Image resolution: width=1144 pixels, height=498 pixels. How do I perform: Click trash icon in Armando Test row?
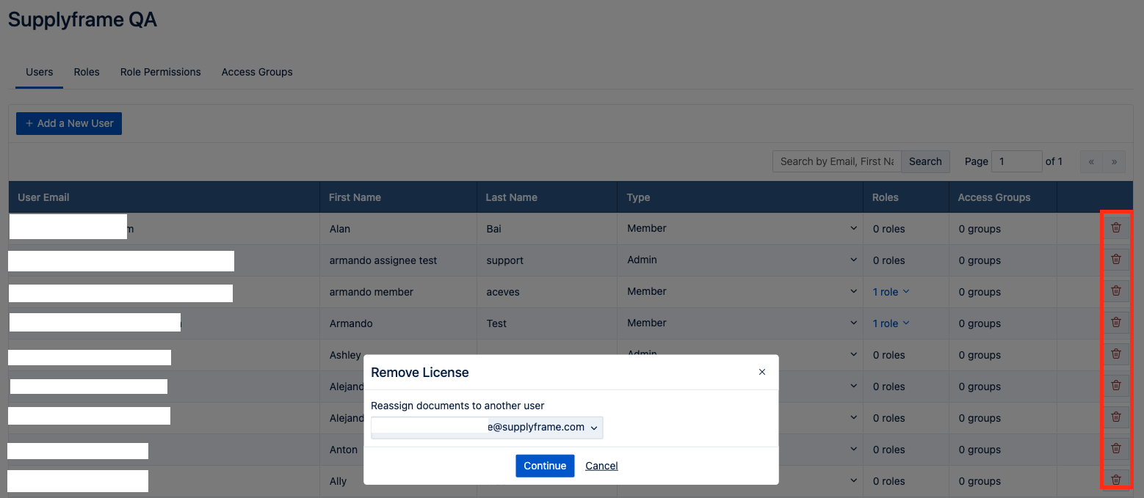point(1115,323)
